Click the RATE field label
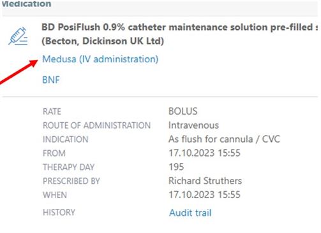Screen dimensions: 321x233 pyautogui.click(x=52, y=111)
